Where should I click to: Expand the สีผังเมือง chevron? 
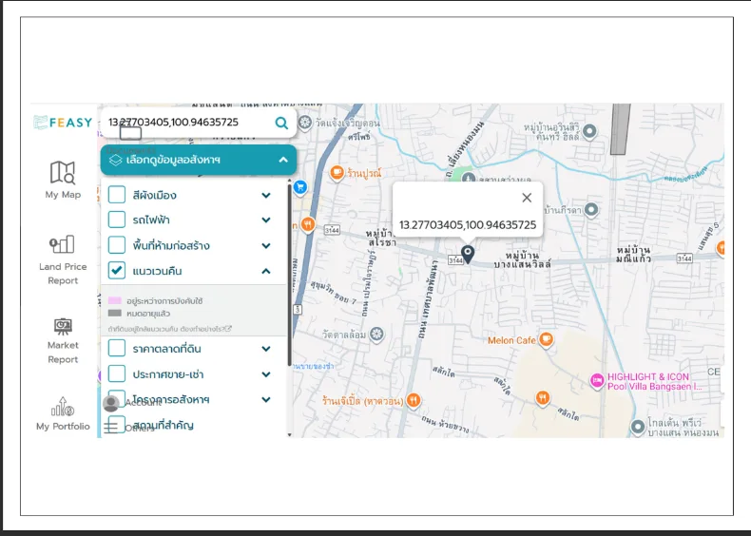[x=266, y=196]
